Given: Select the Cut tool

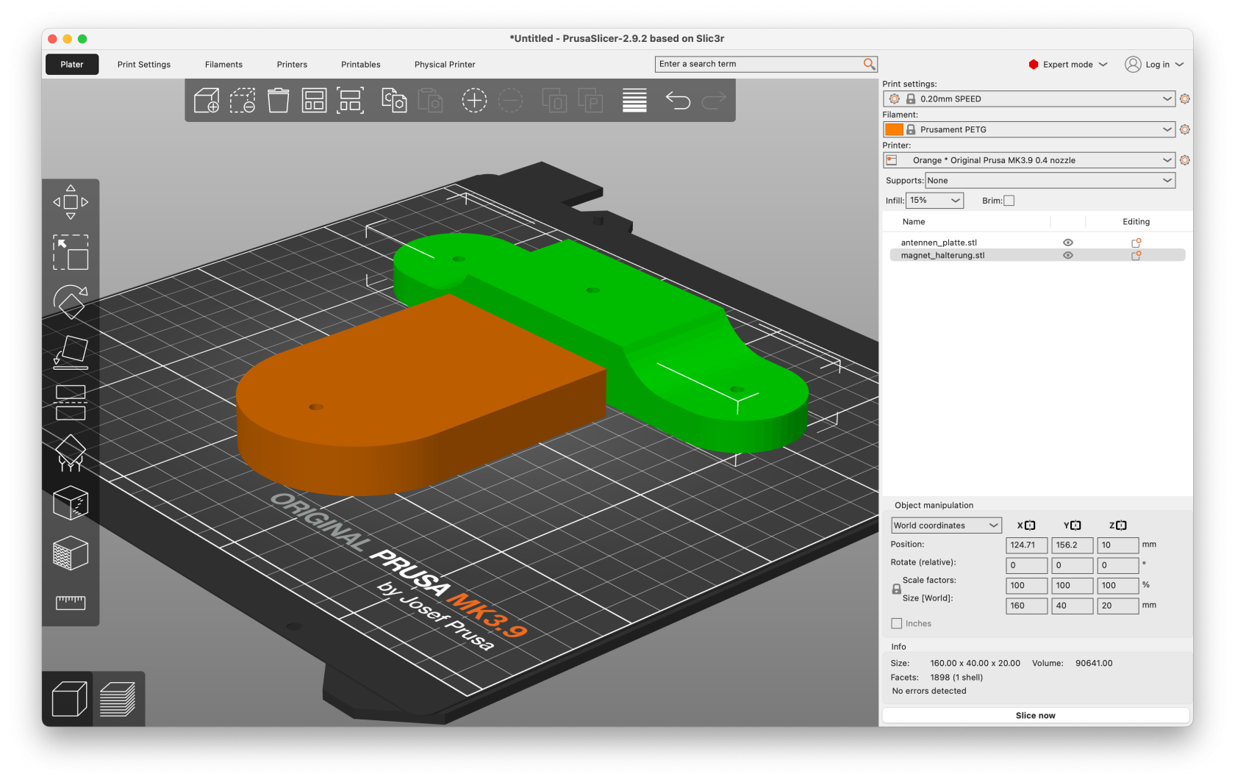Looking at the screenshot, I should pos(71,402).
